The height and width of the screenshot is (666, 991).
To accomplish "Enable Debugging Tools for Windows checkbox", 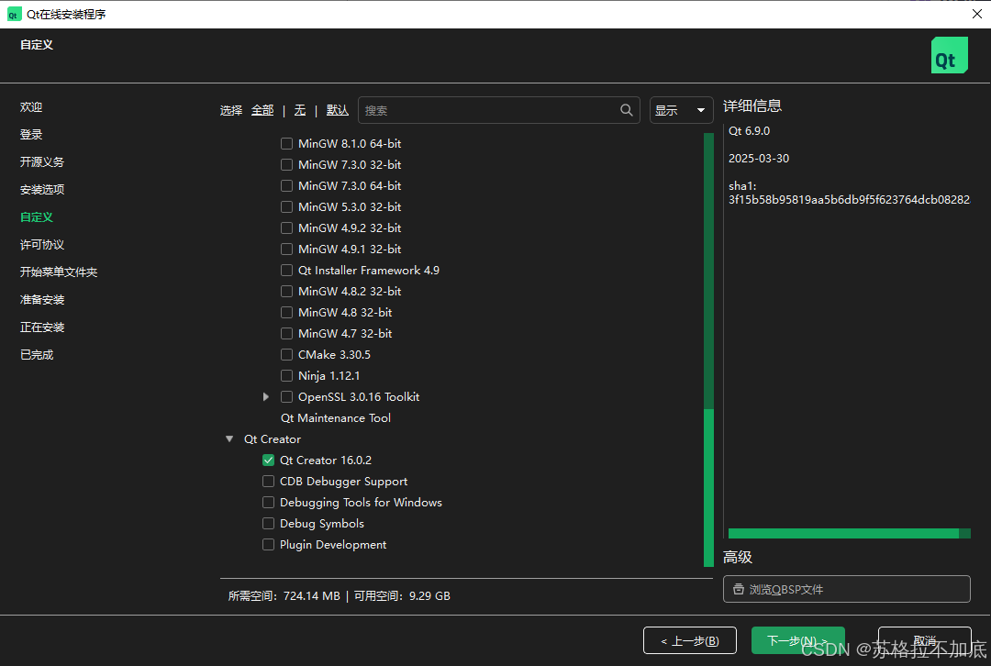I will coord(269,503).
